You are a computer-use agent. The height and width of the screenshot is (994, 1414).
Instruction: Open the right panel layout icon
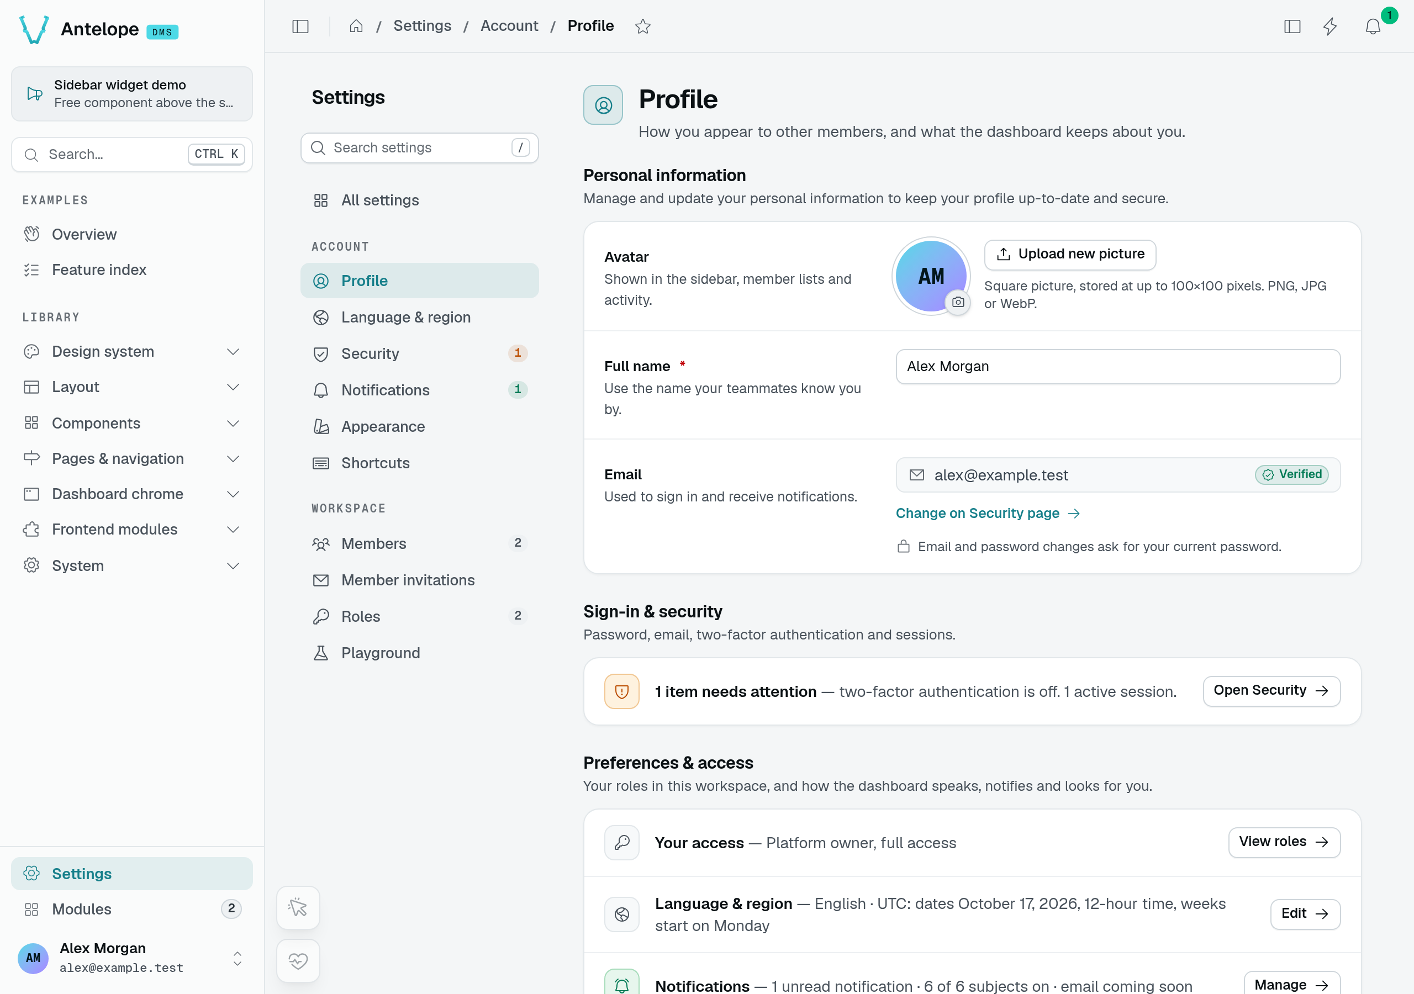1292,27
